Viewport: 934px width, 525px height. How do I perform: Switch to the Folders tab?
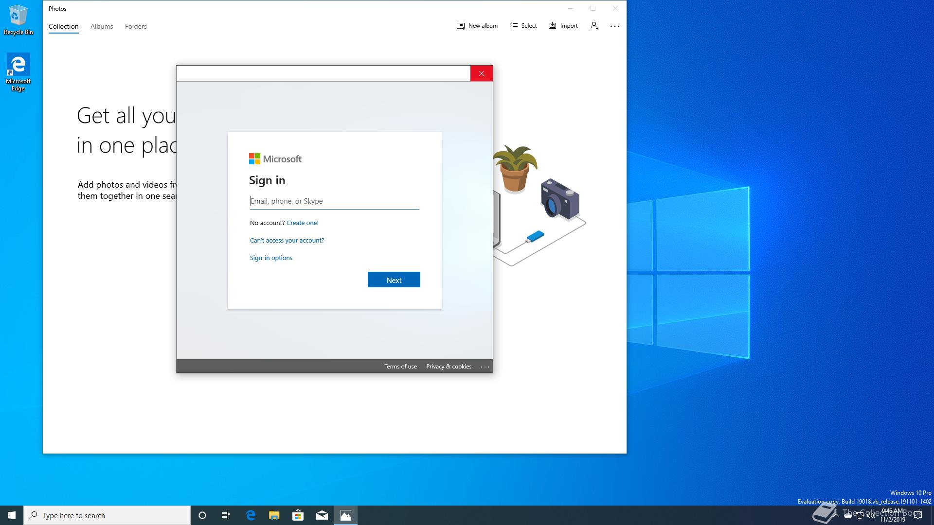pos(136,26)
